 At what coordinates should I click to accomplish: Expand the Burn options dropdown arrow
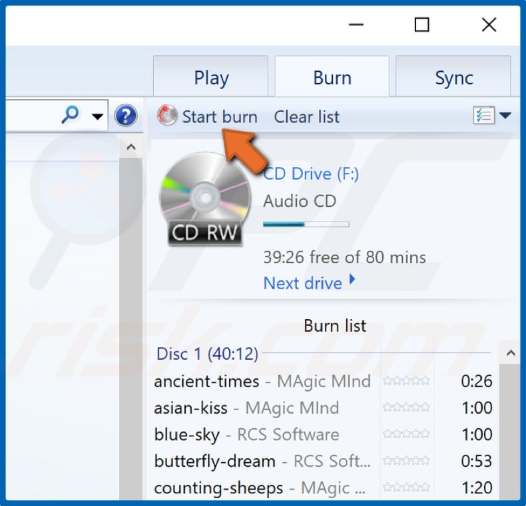[505, 116]
